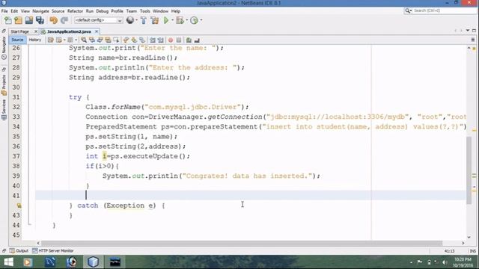Toggle Highlight Search in editor toolbar
479x269 pixels.
click(x=108, y=40)
